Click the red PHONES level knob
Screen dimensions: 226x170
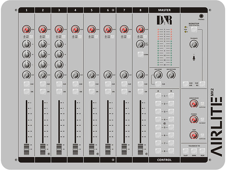[x=193, y=120]
